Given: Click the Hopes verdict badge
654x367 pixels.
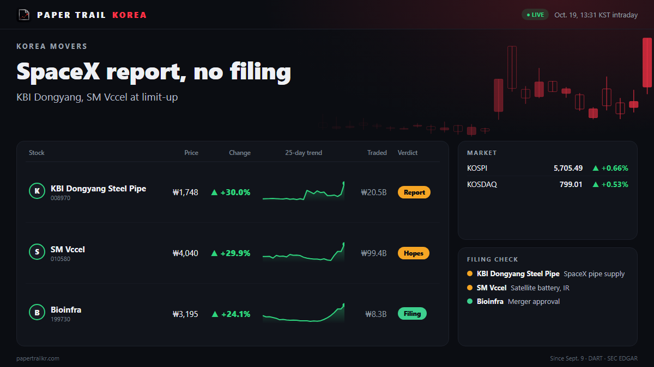Looking at the screenshot, I should click(x=414, y=253).
